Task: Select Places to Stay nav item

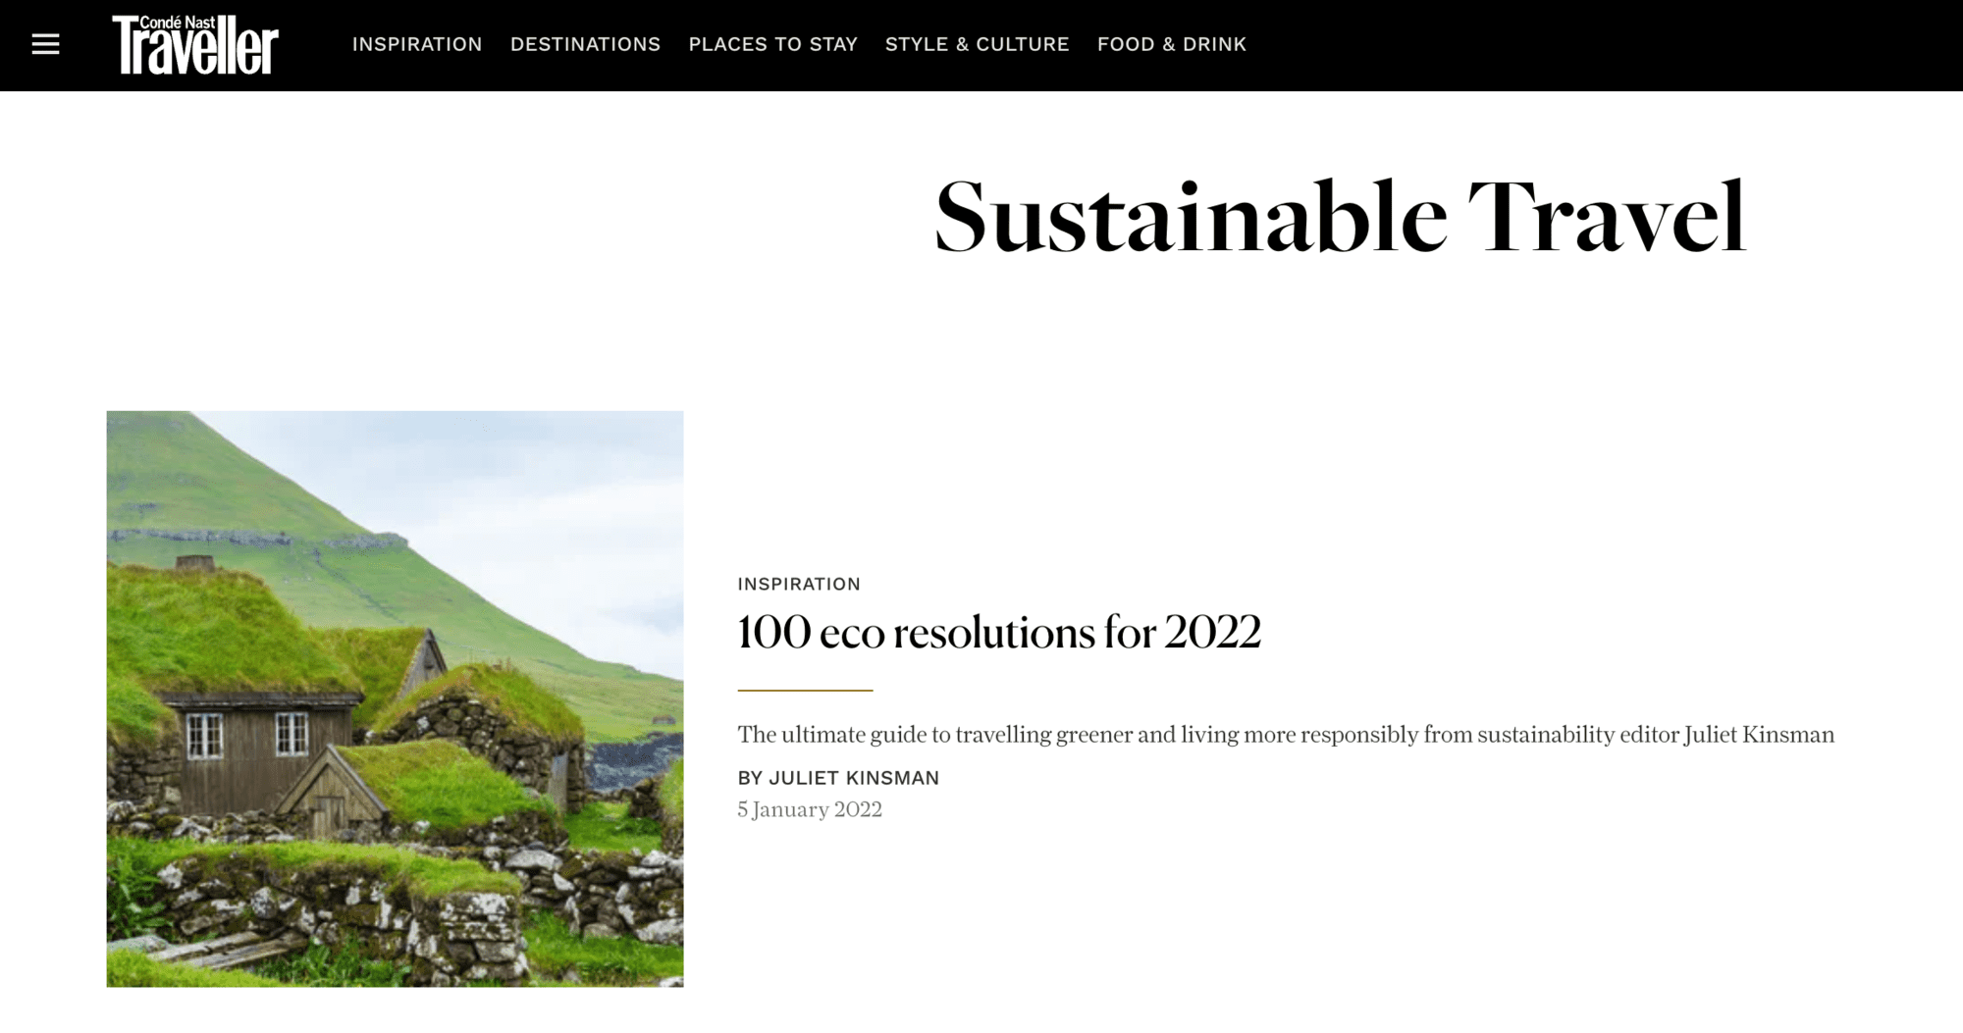Action: [x=772, y=44]
